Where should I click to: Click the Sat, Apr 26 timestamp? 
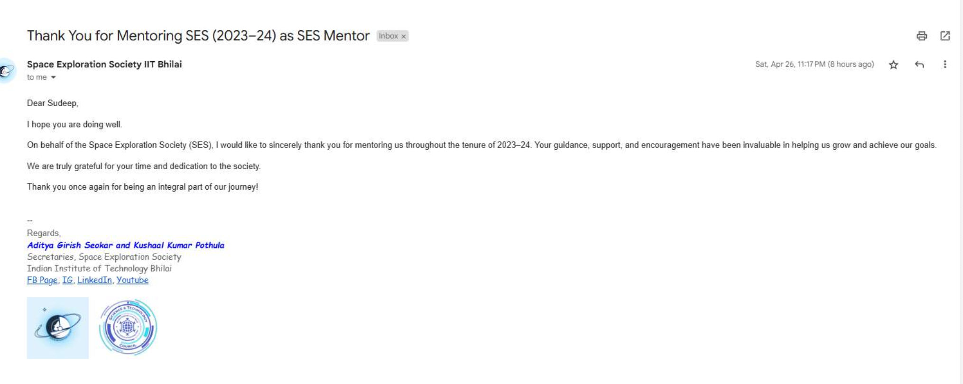click(814, 64)
